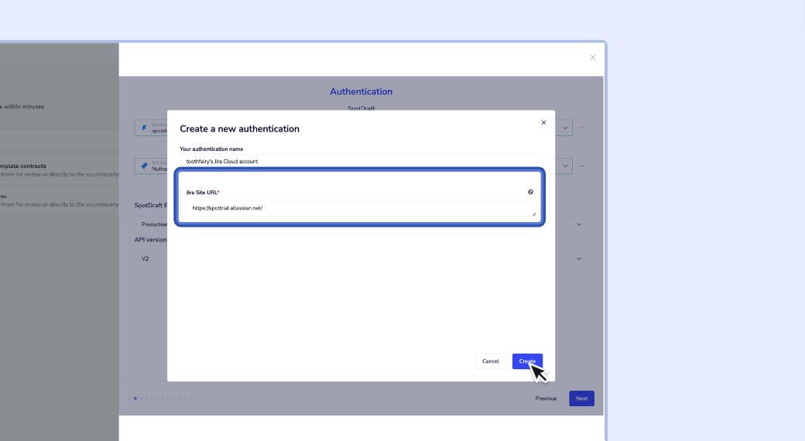805x441 pixels.
Task: Close the Authentication wizard panel
Action: [x=593, y=57]
